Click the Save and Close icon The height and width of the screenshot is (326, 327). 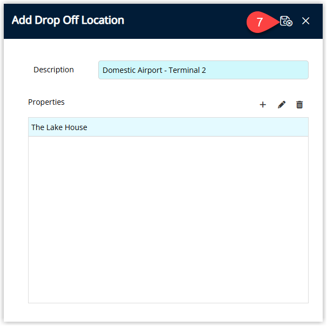pyautogui.click(x=286, y=21)
